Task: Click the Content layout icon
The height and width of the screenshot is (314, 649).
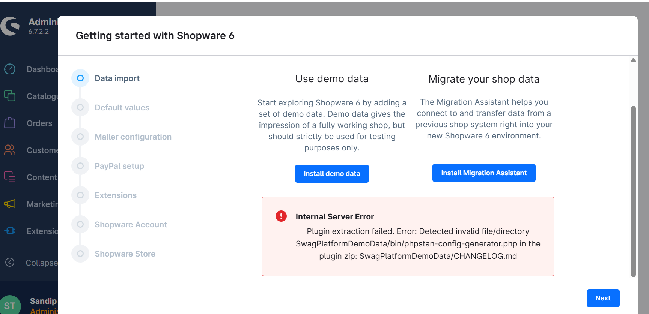Action: 10,177
